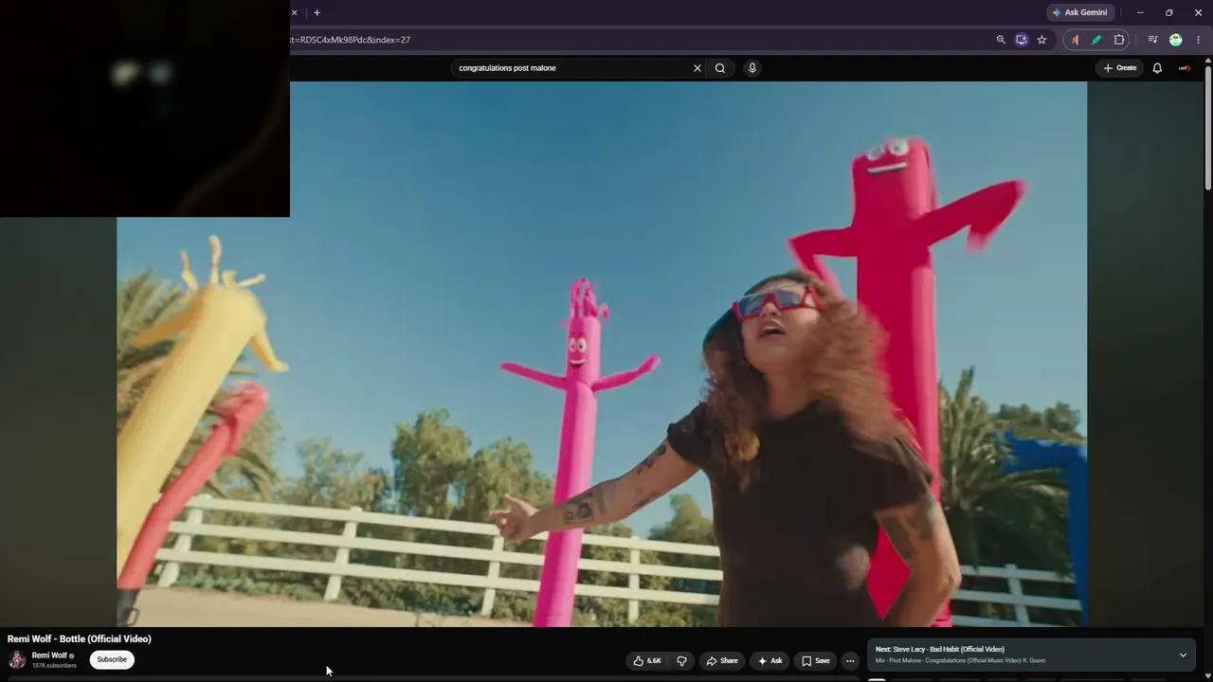Open the YouTube notifications bell
Viewport: 1213px width, 682px height.
tap(1157, 68)
